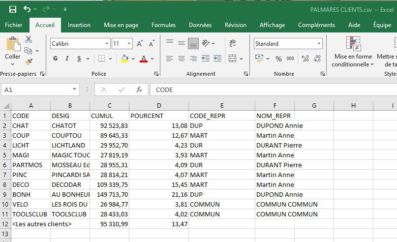This screenshot has width=397, height=242.
Task: Open Nombre dialog launcher
Action: [x=323, y=74]
